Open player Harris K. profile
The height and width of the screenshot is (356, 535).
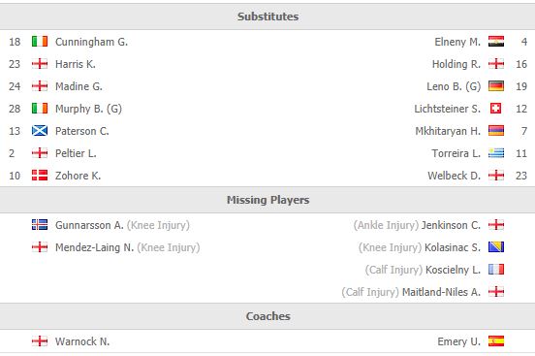click(76, 64)
